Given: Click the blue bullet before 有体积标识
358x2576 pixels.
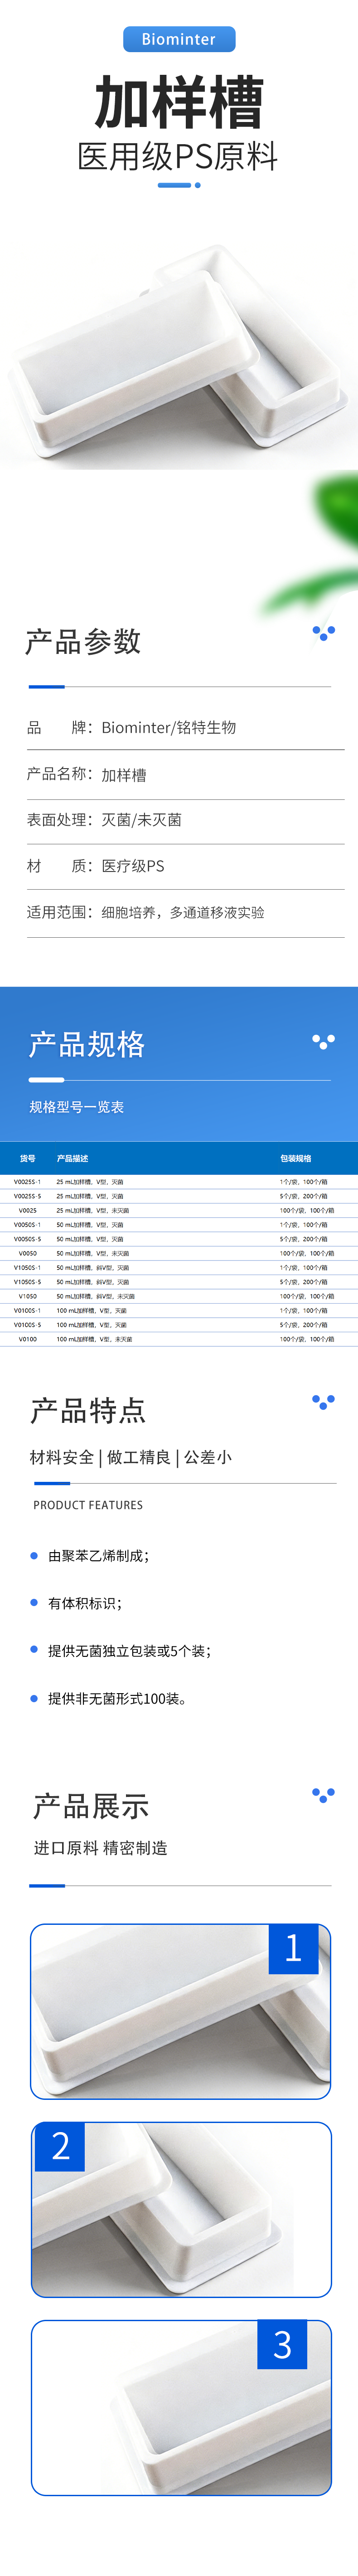Looking at the screenshot, I should [34, 1602].
